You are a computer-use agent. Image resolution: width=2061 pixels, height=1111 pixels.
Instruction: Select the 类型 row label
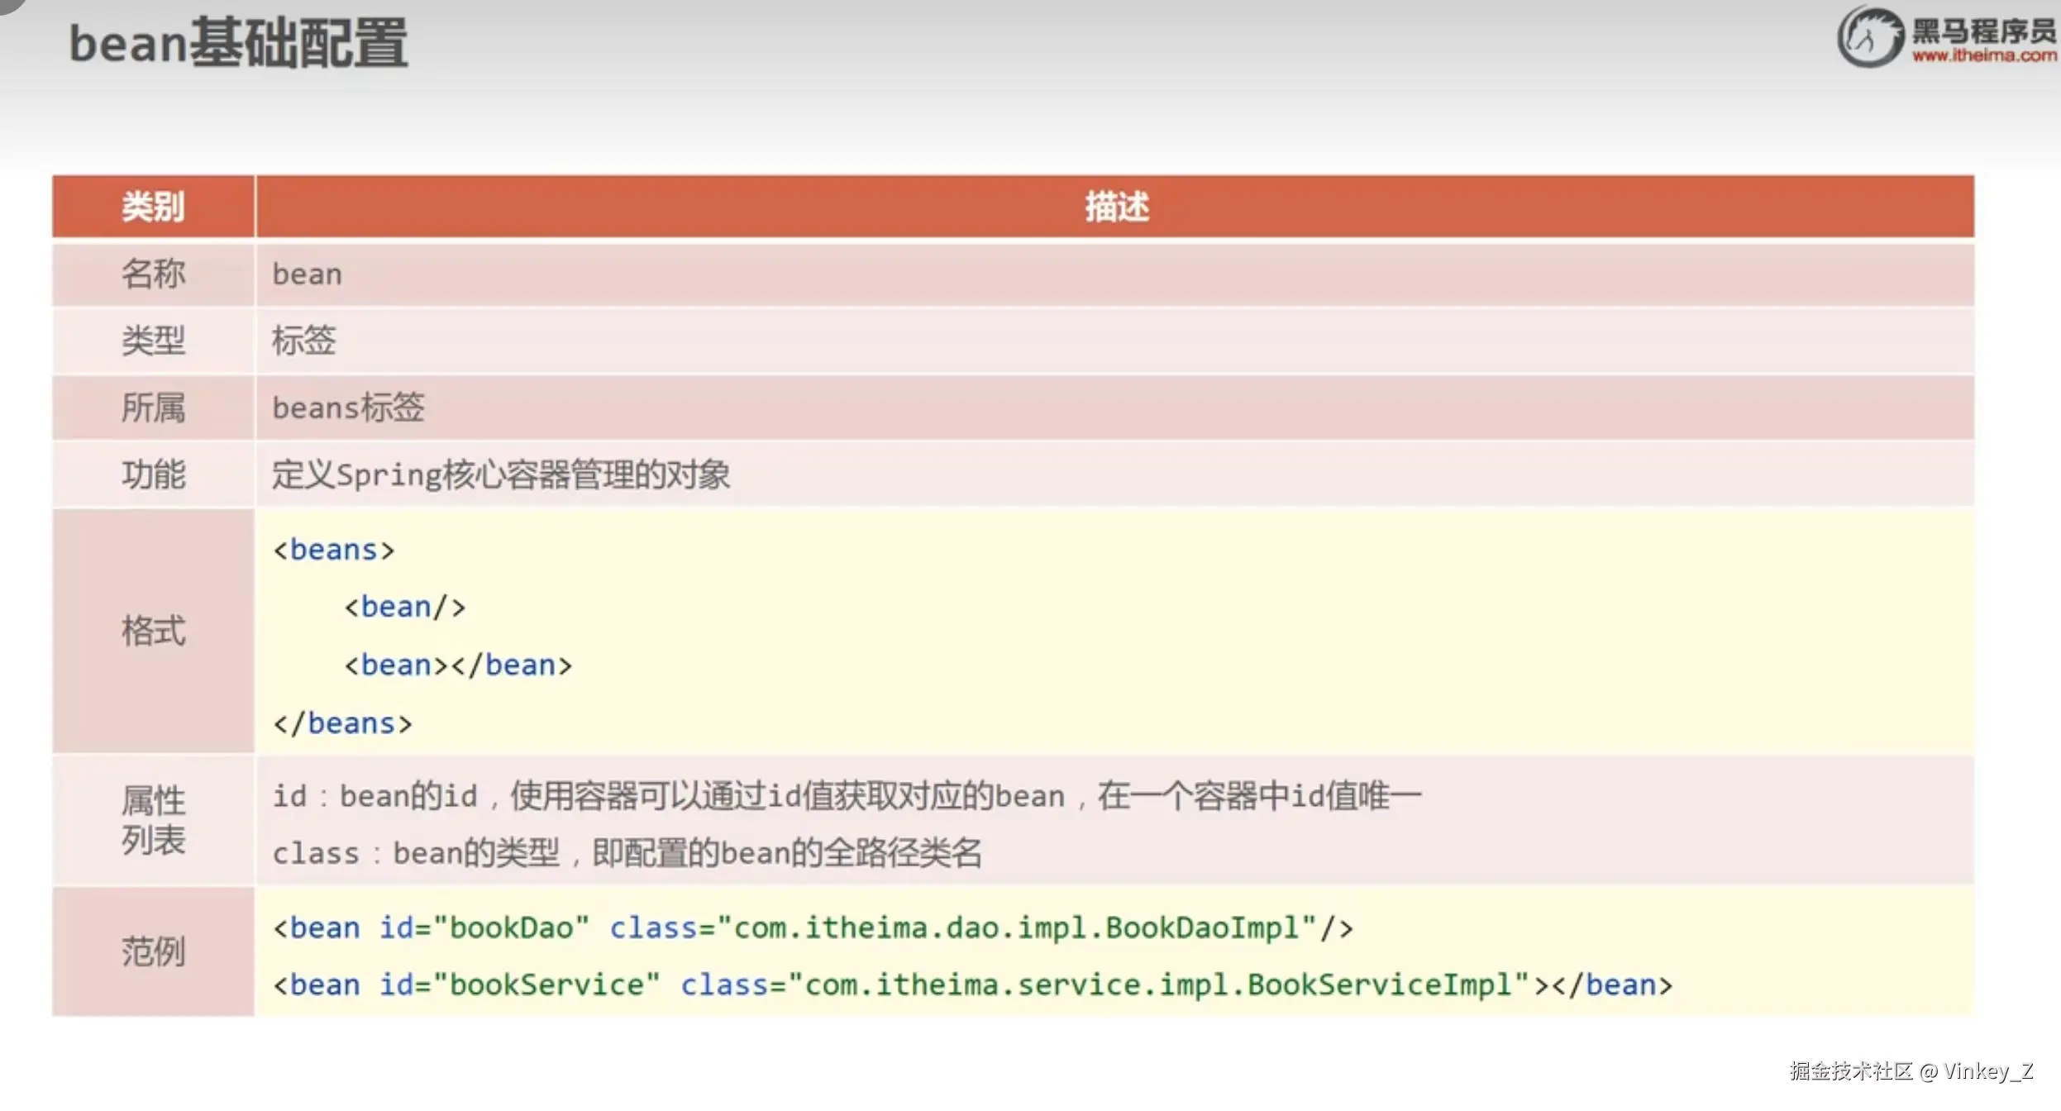coord(153,341)
